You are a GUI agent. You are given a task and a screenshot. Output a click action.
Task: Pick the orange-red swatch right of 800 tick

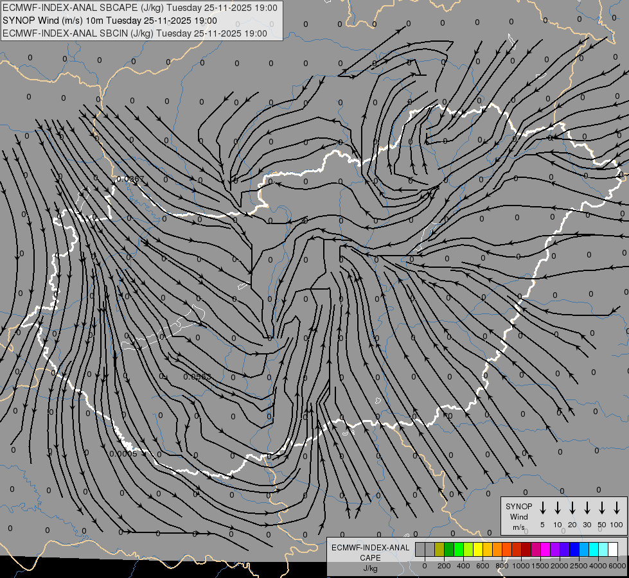pyautogui.click(x=507, y=549)
